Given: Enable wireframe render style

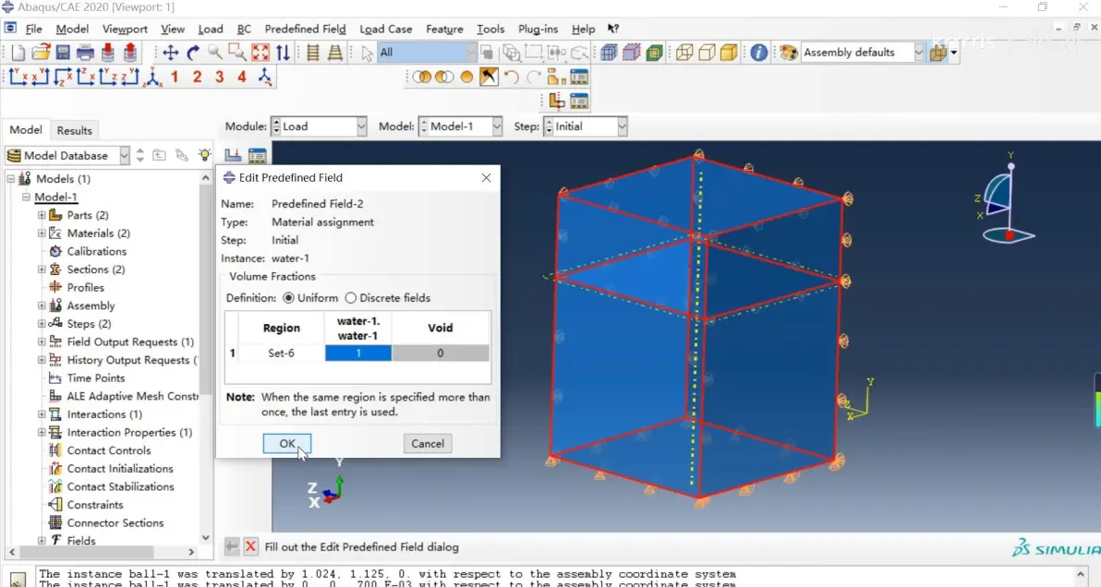Looking at the screenshot, I should pyautogui.click(x=684, y=53).
